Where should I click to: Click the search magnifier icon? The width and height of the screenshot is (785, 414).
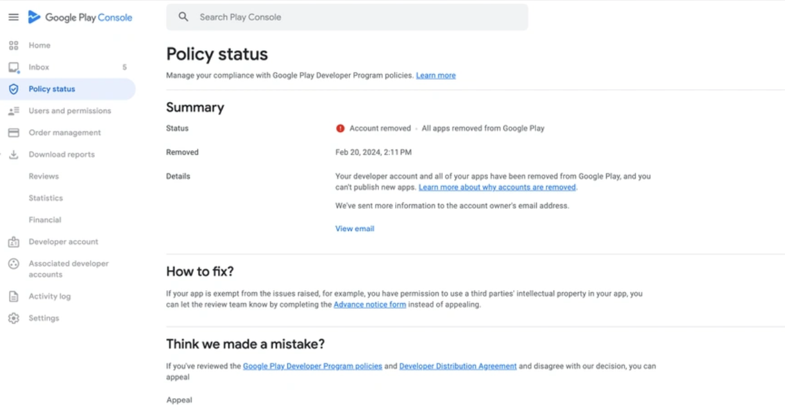tap(183, 17)
